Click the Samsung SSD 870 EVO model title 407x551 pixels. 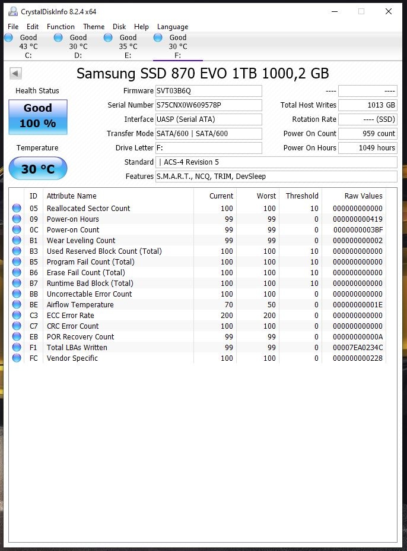(202, 74)
